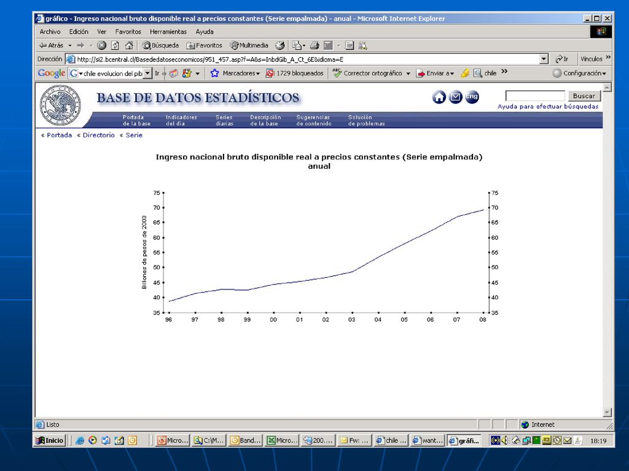
Task: Go back with the Atrás button
Action: point(52,45)
